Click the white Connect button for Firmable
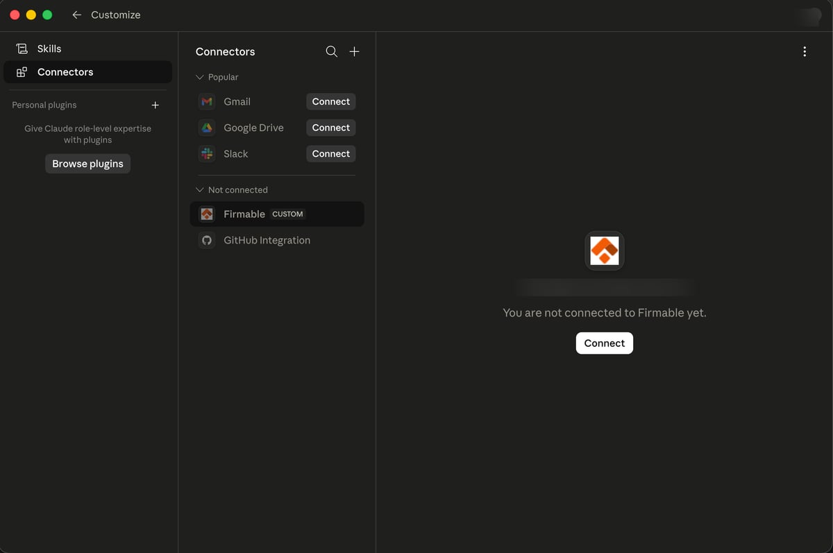The width and height of the screenshot is (833, 553). [605, 343]
